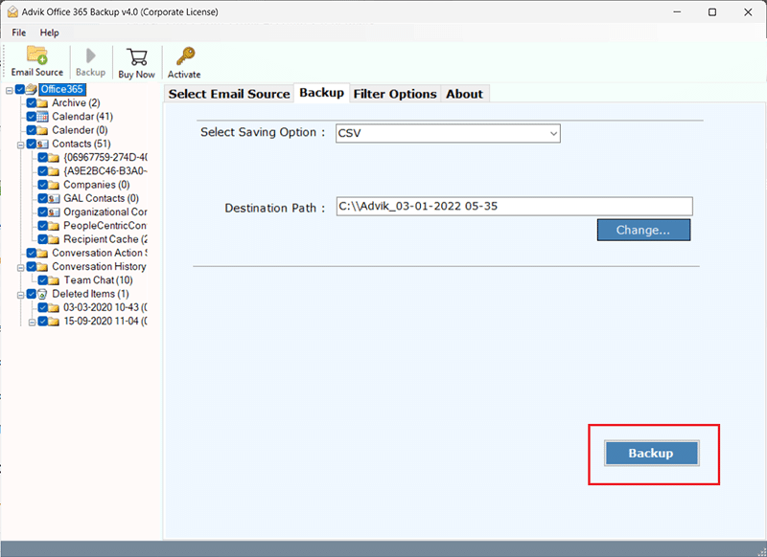Switch to Select Email Source tab
Image resolution: width=767 pixels, height=557 pixels.
[x=229, y=94]
